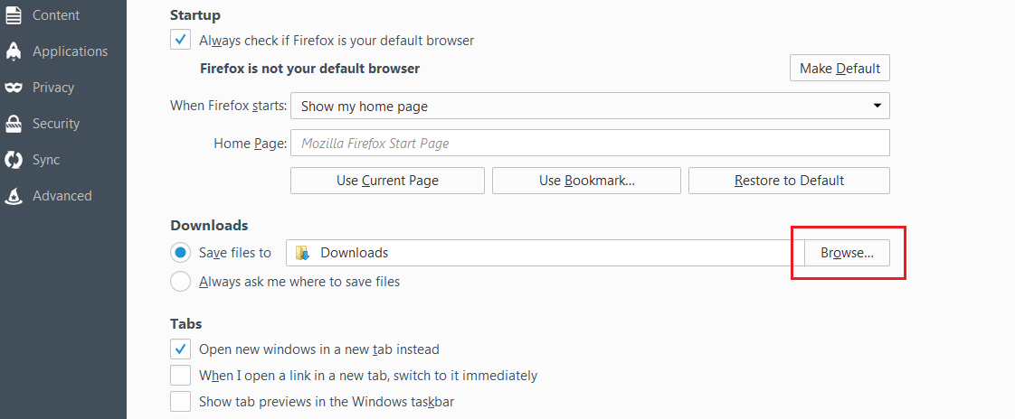Click the Sync arrows icon

pos(14,160)
